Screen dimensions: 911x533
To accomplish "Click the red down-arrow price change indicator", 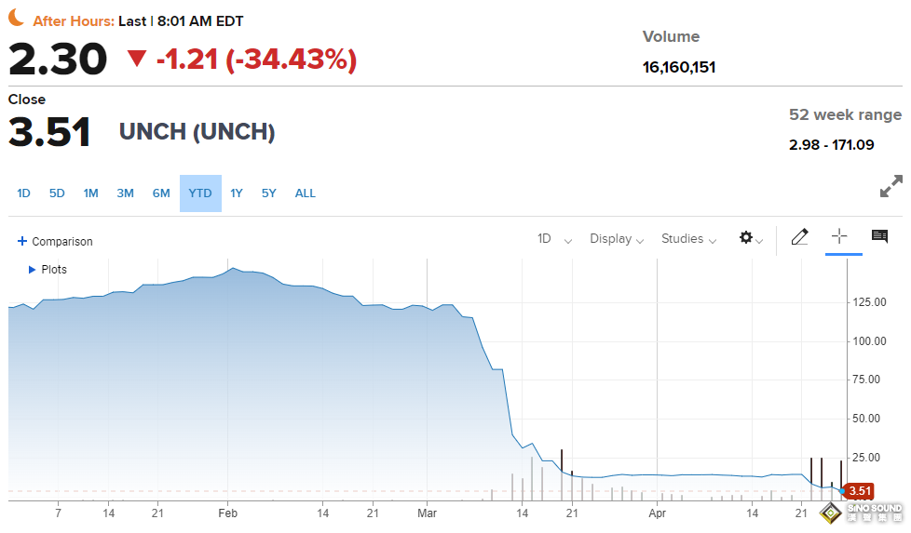I will click(137, 60).
